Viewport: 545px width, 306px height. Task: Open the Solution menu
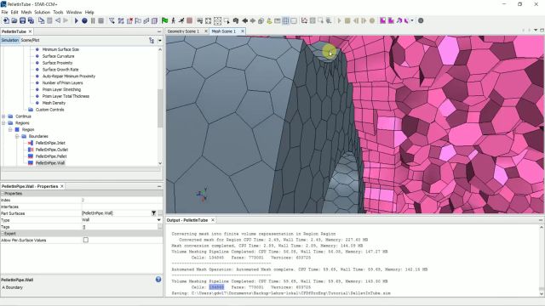pos(42,12)
